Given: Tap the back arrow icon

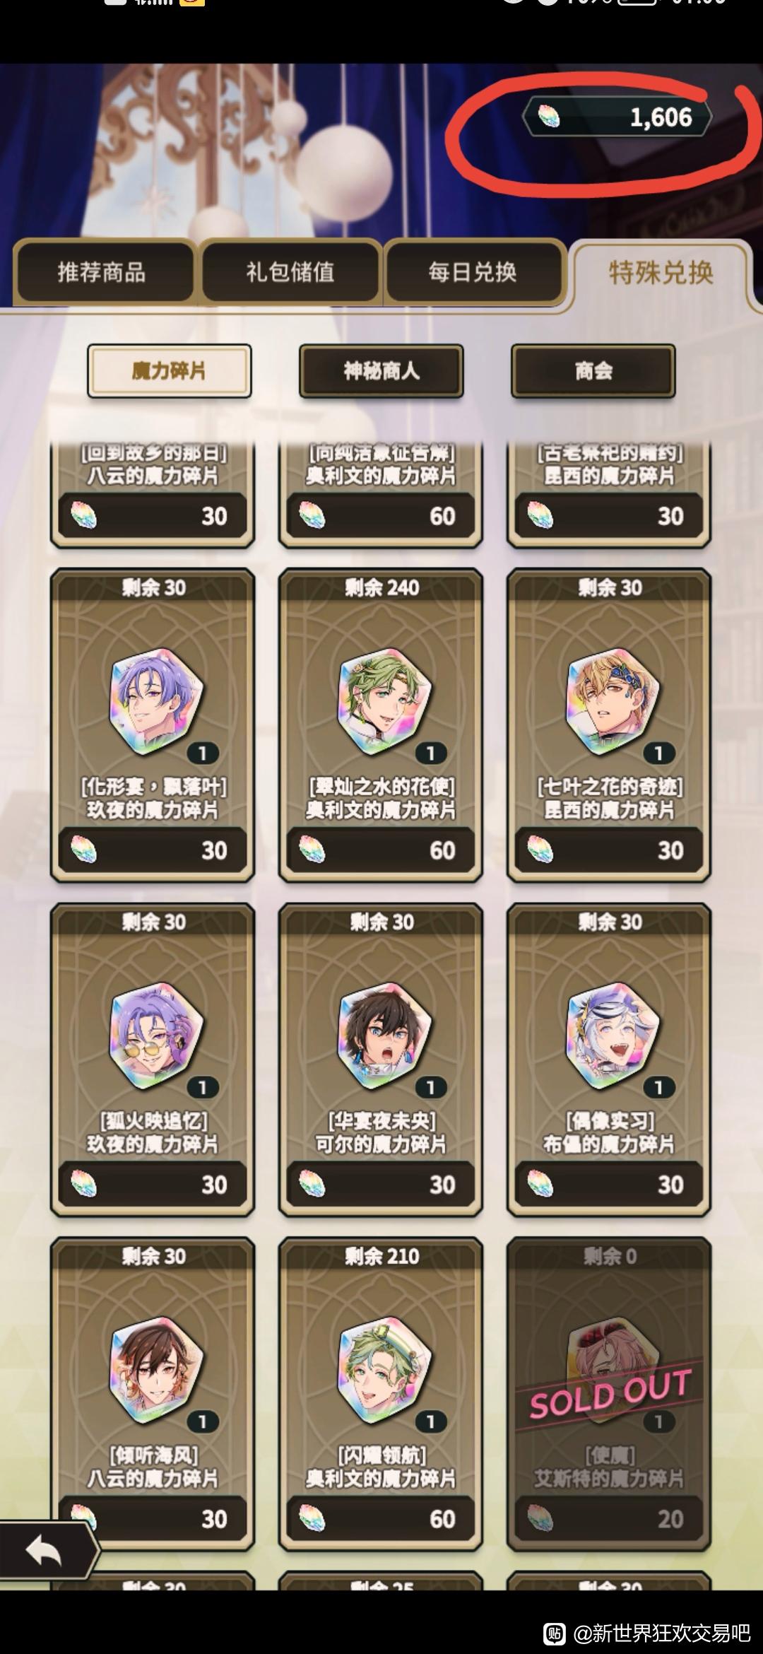Looking at the screenshot, I should click(x=44, y=1552).
